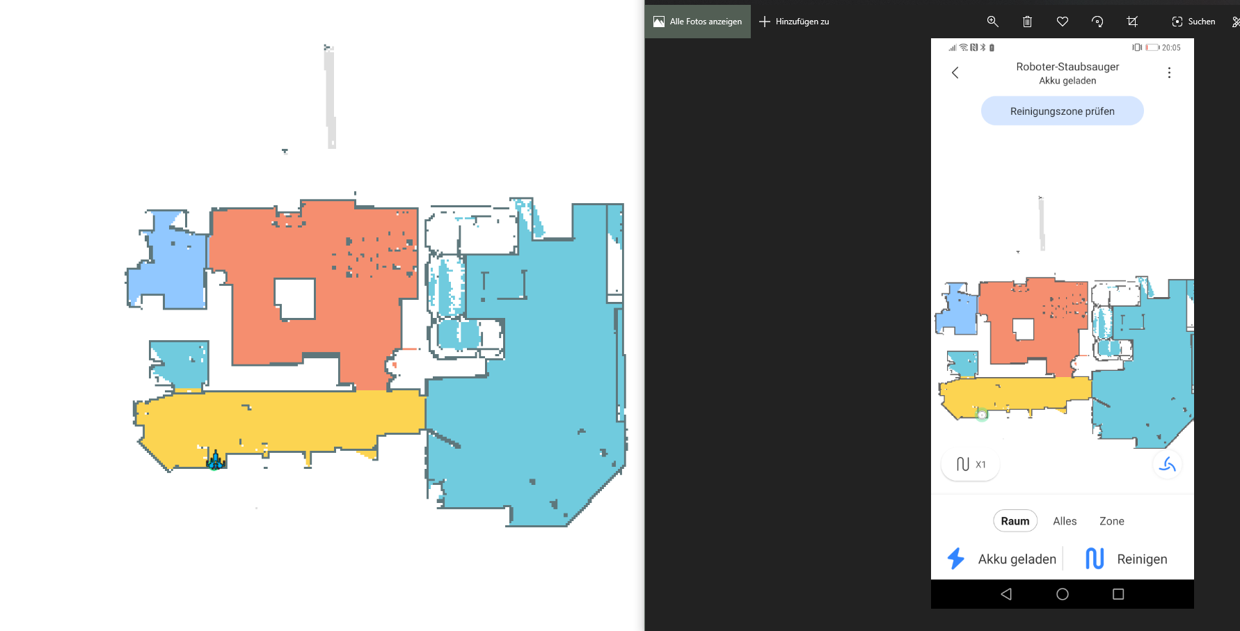Viewport: 1240px width, 631px height.
Task: Tap the Android back triangle button
Action: point(1006,594)
